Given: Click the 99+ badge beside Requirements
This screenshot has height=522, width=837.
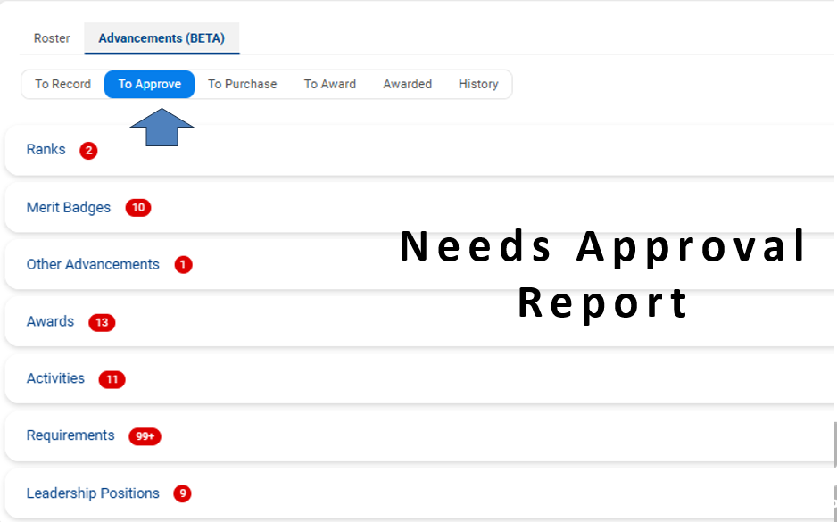Looking at the screenshot, I should pos(145,436).
